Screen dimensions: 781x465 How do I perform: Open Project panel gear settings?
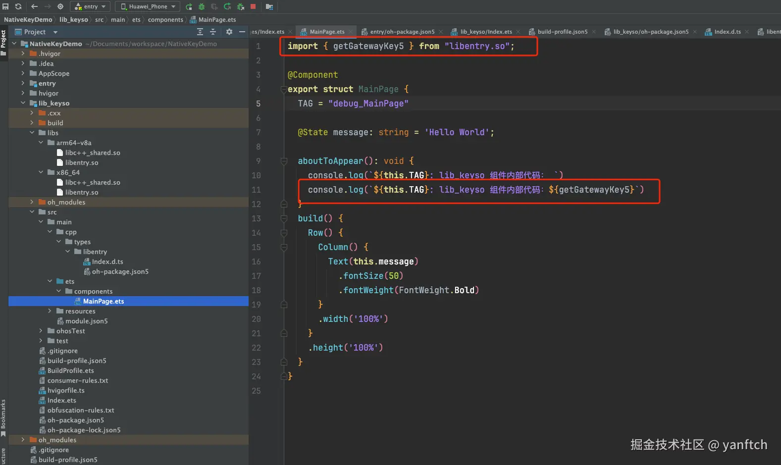click(229, 32)
